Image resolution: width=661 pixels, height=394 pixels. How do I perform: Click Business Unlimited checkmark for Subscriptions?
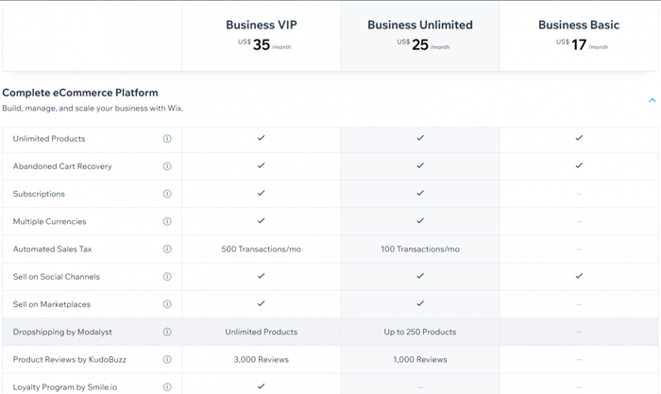coord(420,193)
